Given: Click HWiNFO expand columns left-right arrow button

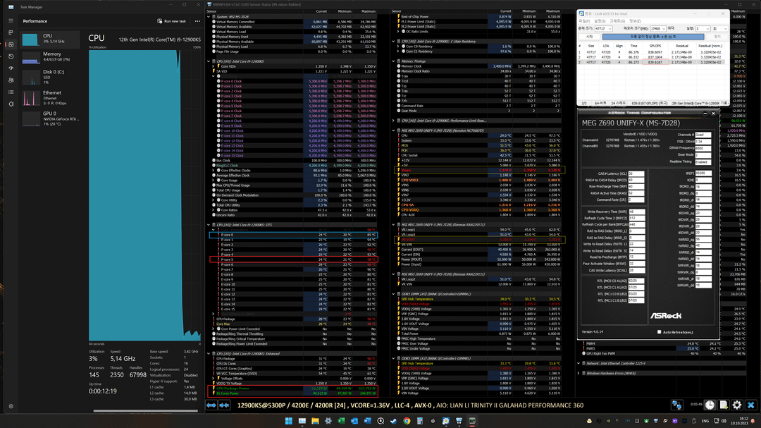Looking at the screenshot, I should [x=211, y=405].
